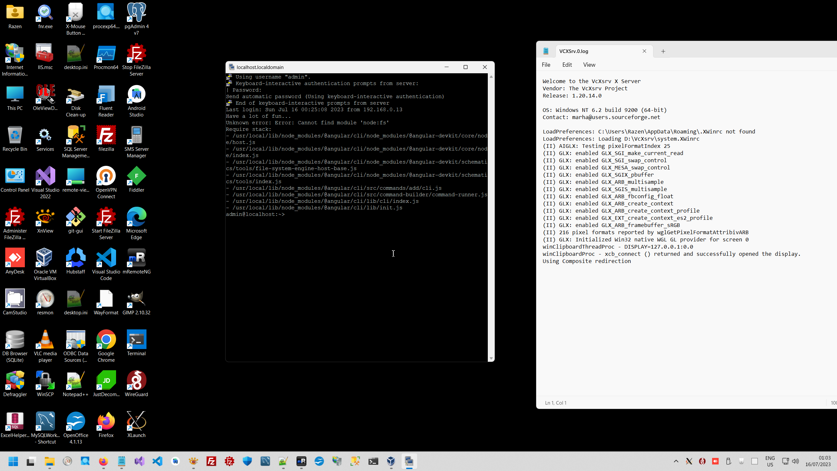Open mRemoteNG from the taskbar
The width and height of the screenshot is (837, 471).
pos(301,462)
